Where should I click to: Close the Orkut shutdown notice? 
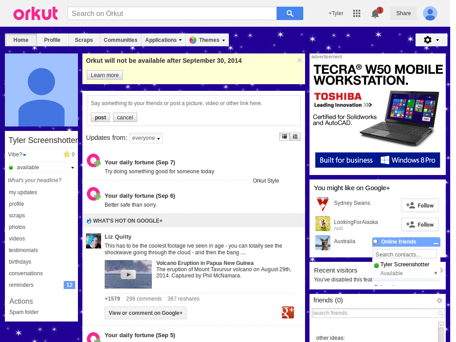(299, 60)
